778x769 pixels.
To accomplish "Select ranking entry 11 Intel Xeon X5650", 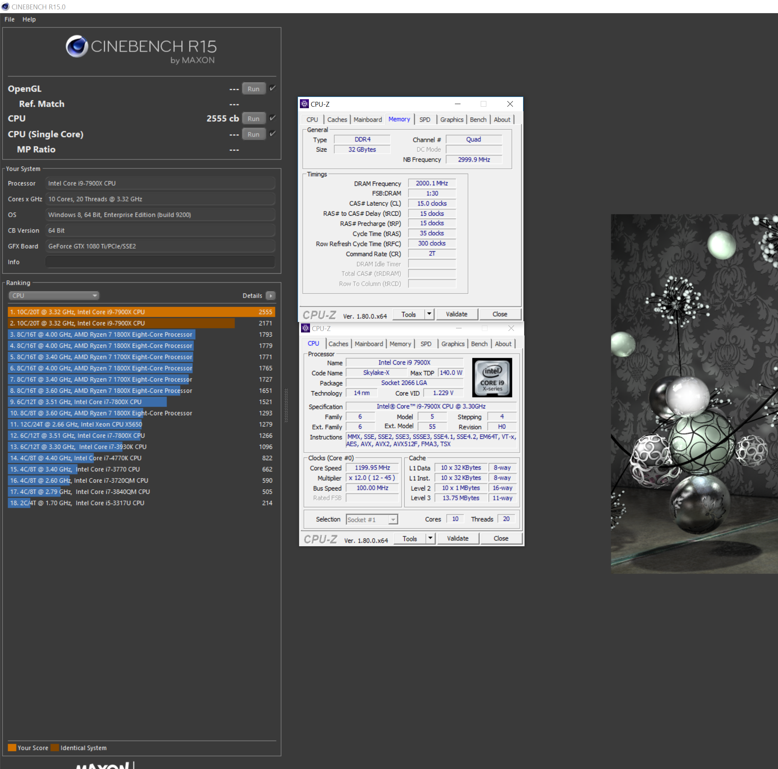I will click(x=141, y=424).
